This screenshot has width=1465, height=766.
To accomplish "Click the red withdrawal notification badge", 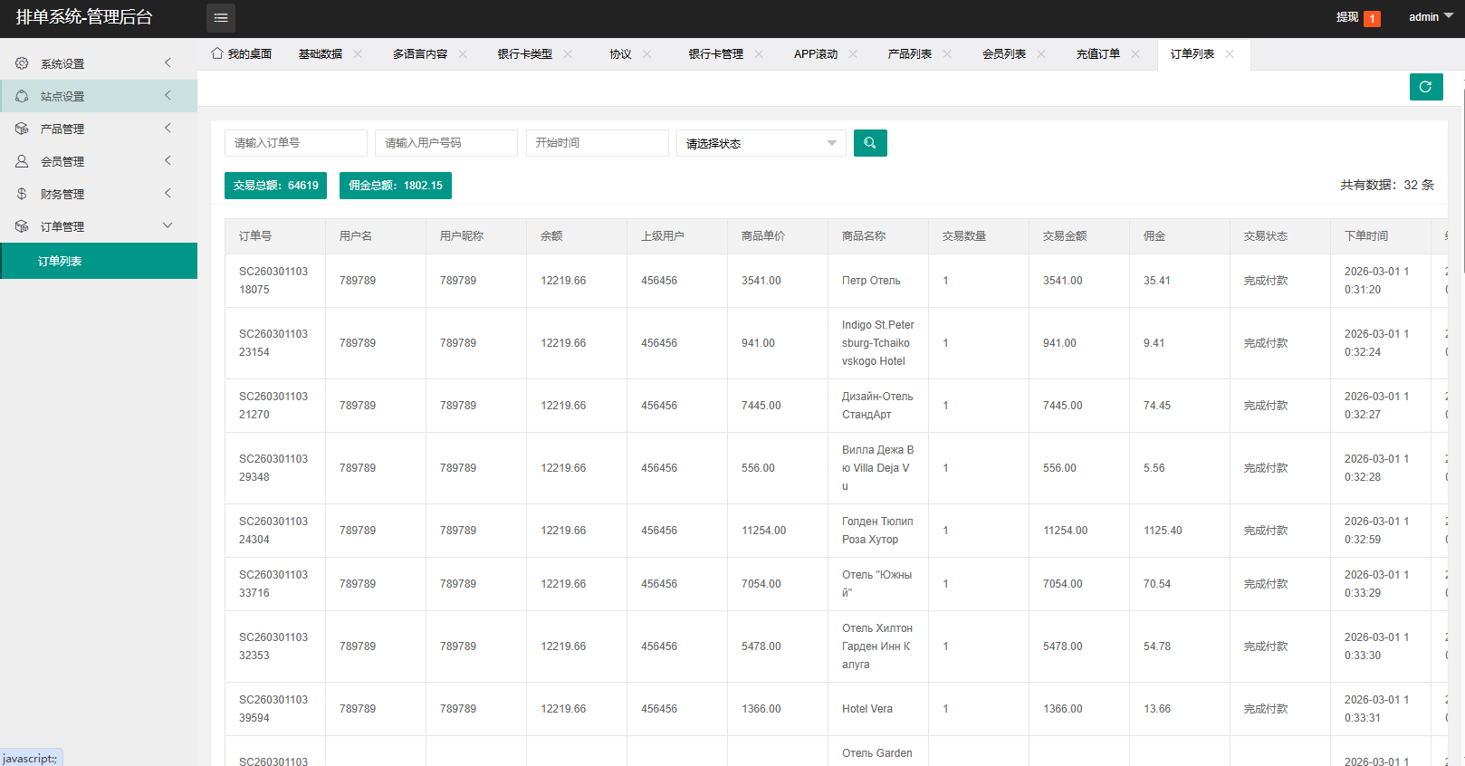I will point(1373,18).
